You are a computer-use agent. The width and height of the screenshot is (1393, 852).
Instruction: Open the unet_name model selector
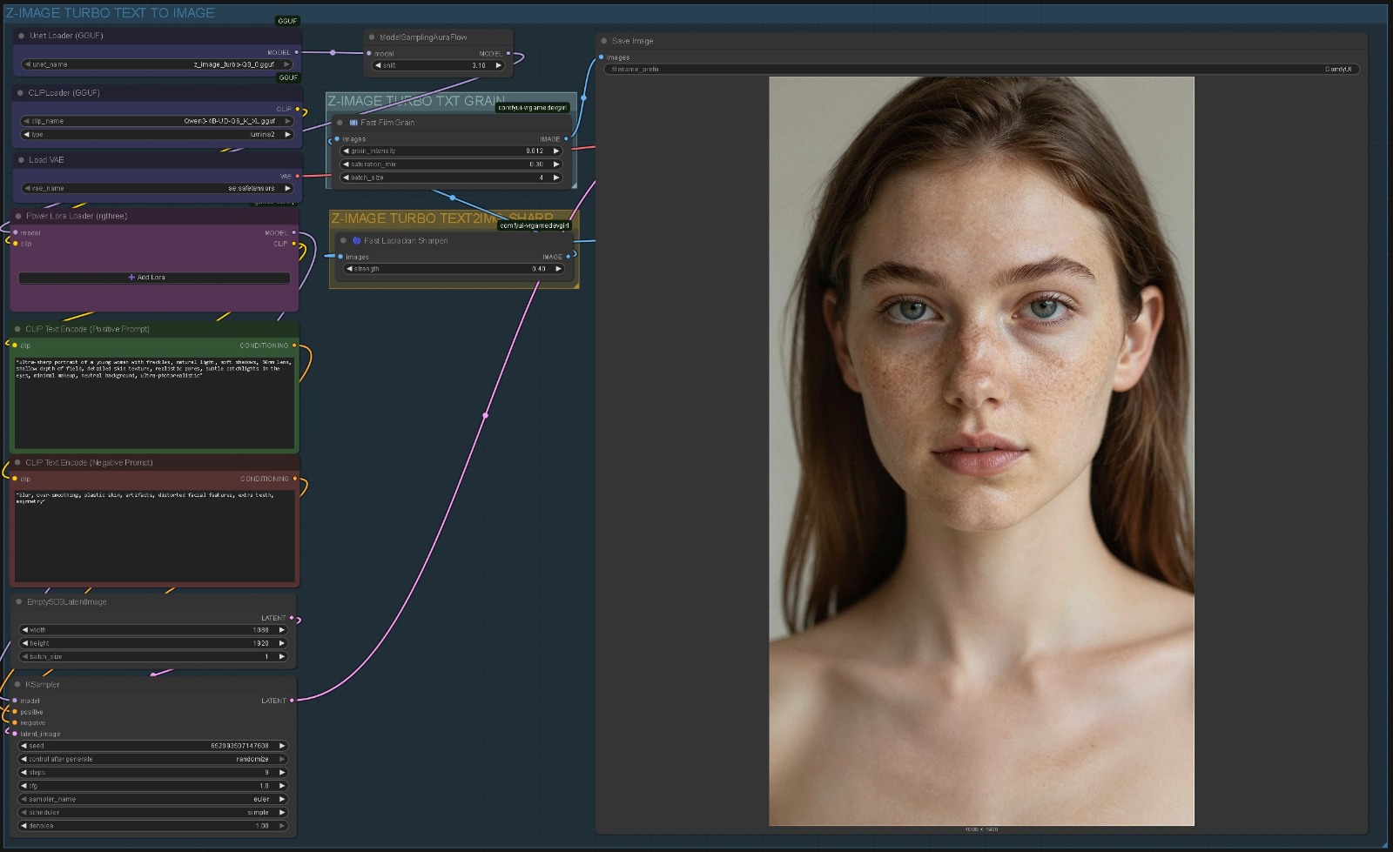click(x=157, y=64)
